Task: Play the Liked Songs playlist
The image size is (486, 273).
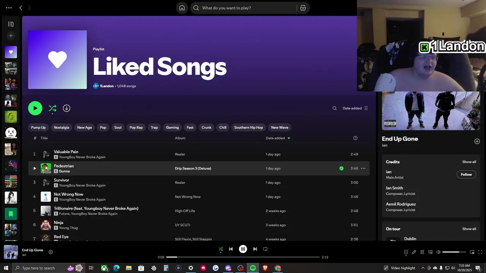Action: pyautogui.click(x=35, y=108)
